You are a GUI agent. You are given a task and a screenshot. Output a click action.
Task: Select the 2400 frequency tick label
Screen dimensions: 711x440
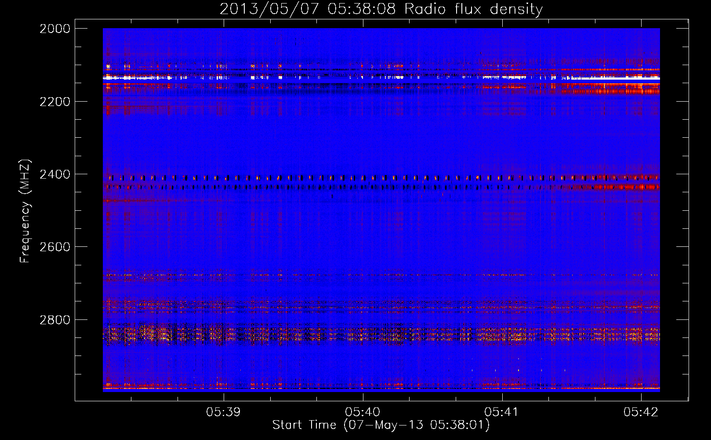click(x=55, y=174)
